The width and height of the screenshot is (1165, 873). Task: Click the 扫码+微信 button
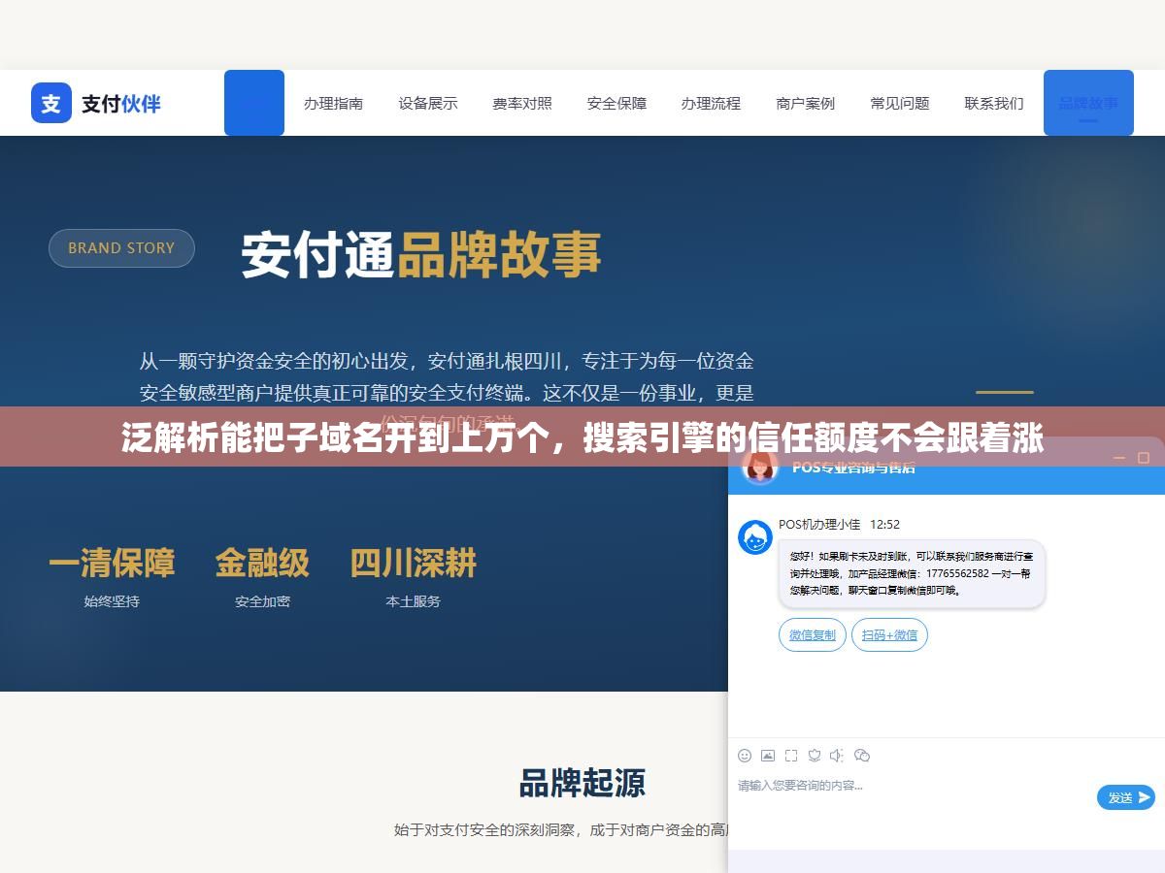pyautogui.click(x=890, y=634)
